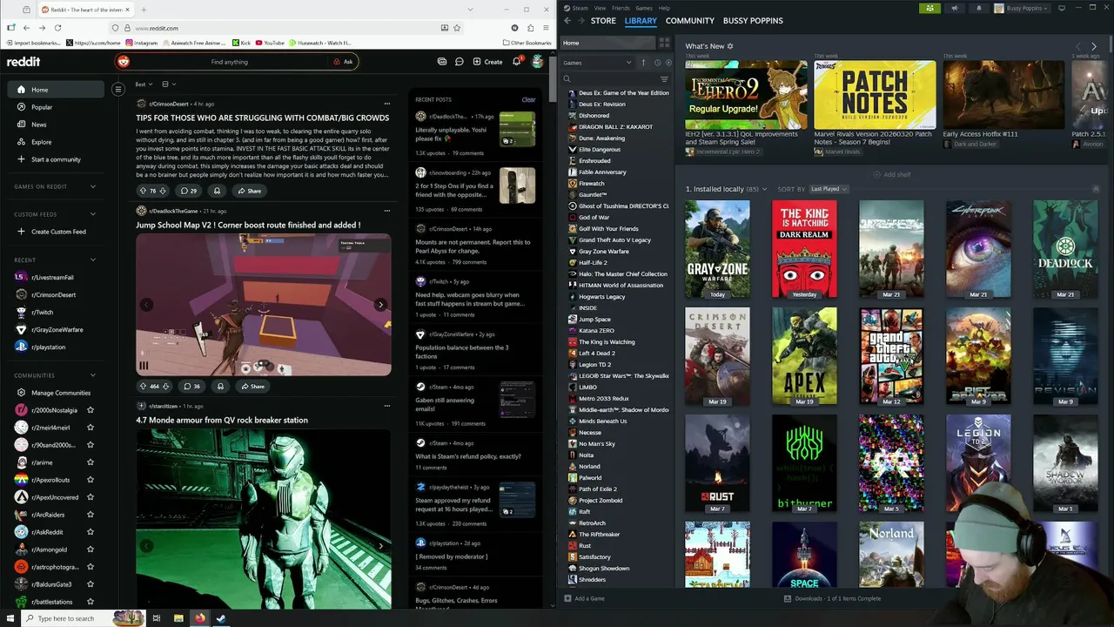This screenshot has height=627, width=1114.
Task: Open the Help menu in Steam
Action: pos(666,8)
